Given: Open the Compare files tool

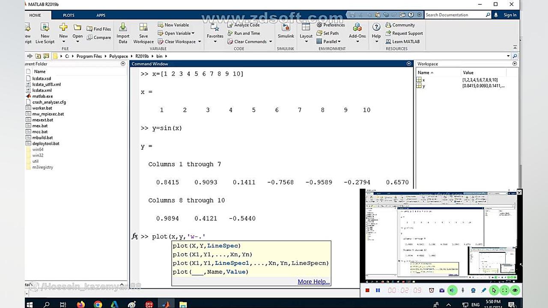Looking at the screenshot, I should 99,38.
